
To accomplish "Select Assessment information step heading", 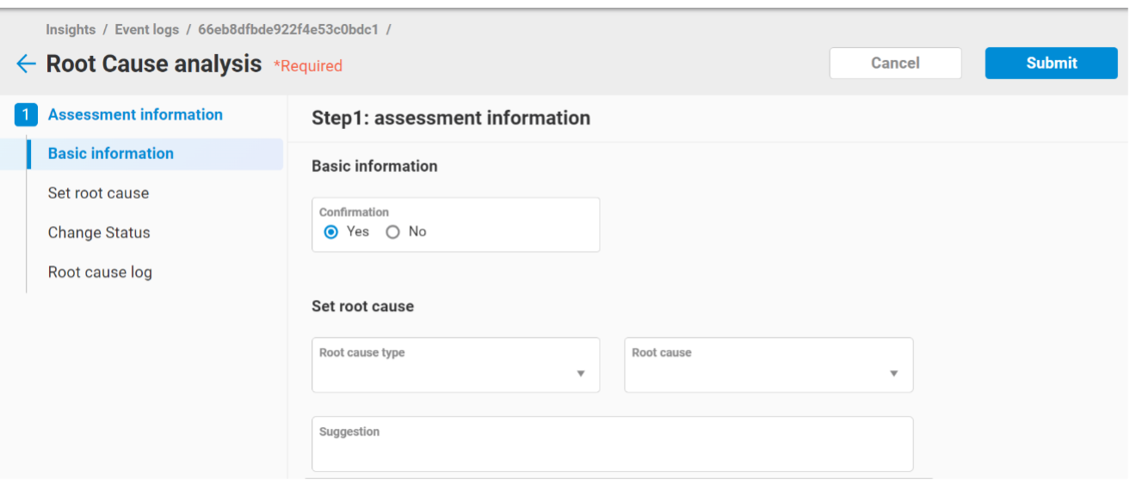I will (x=135, y=115).
